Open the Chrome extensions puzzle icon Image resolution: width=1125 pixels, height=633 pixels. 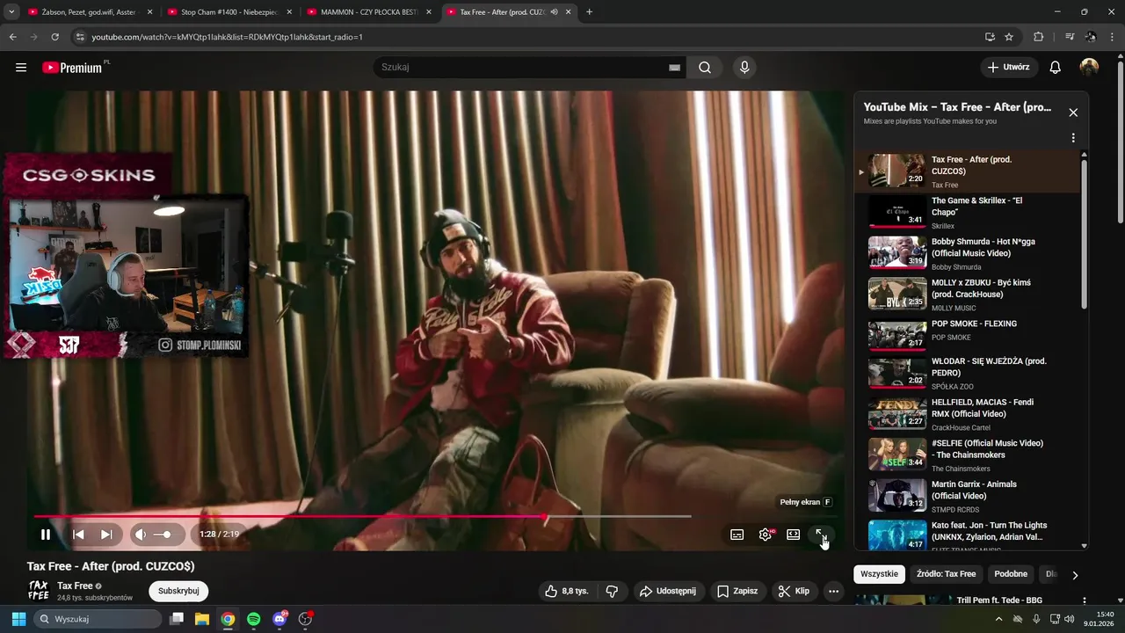1038,37
